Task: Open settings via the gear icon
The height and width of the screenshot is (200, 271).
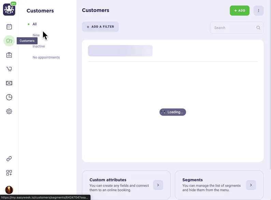Action: pos(9,112)
